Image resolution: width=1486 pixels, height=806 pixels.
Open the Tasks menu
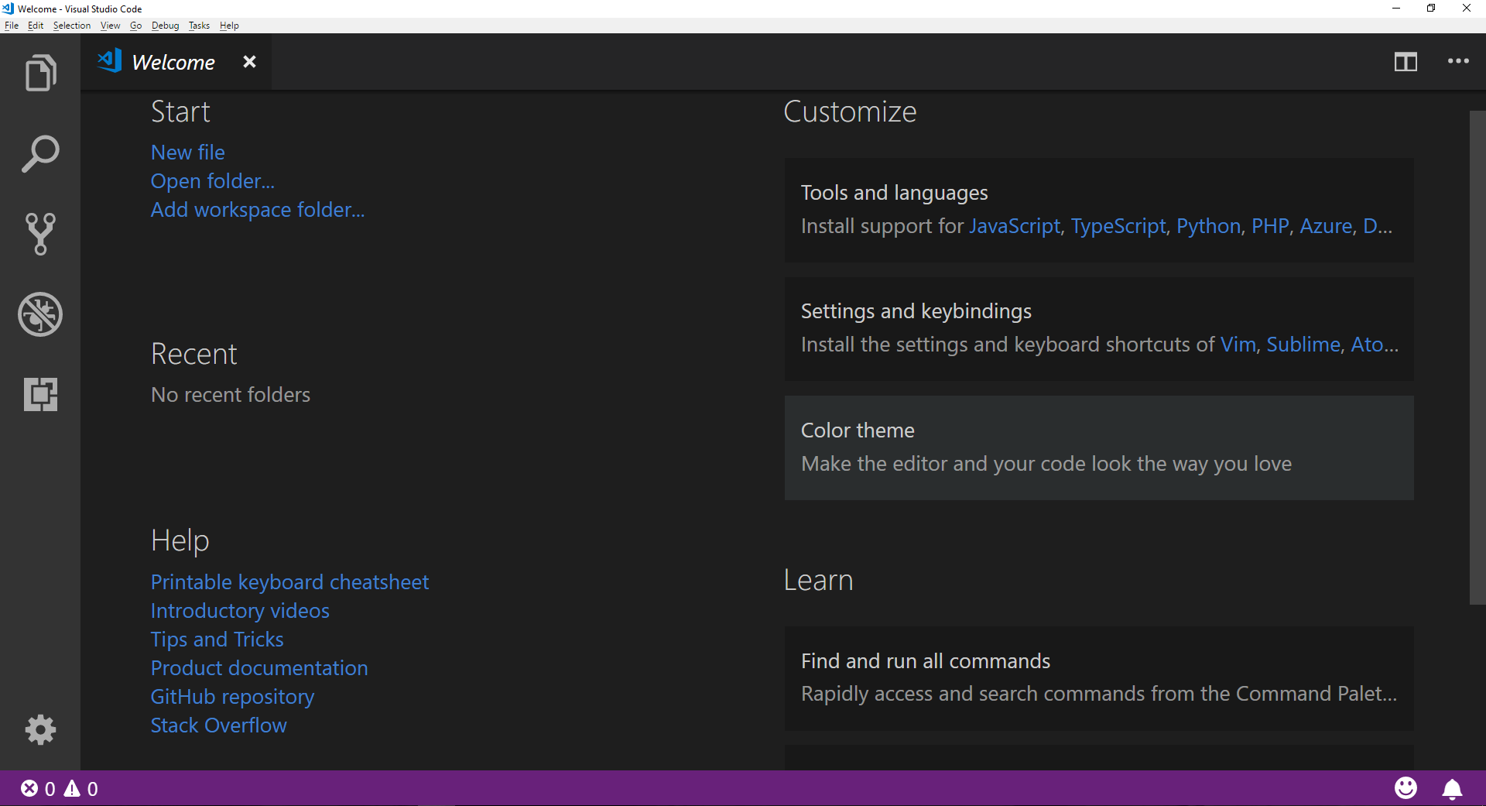(199, 26)
